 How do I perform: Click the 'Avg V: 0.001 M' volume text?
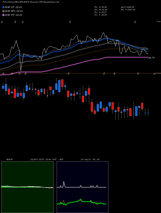click(127, 7)
